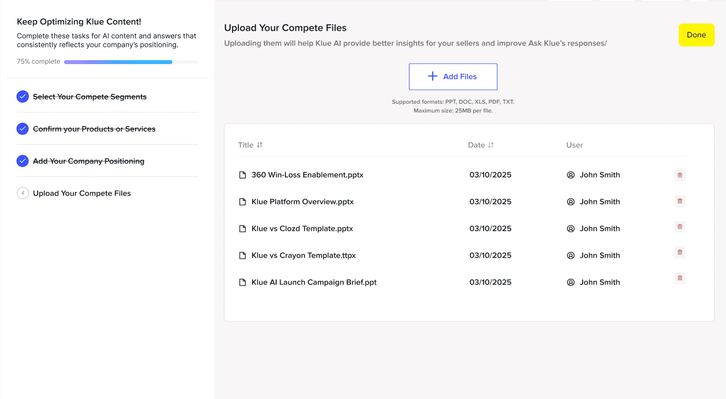Click John Smith in the Klue vs Crayon row
Image resolution: width=726 pixels, height=399 pixels.
coord(600,256)
